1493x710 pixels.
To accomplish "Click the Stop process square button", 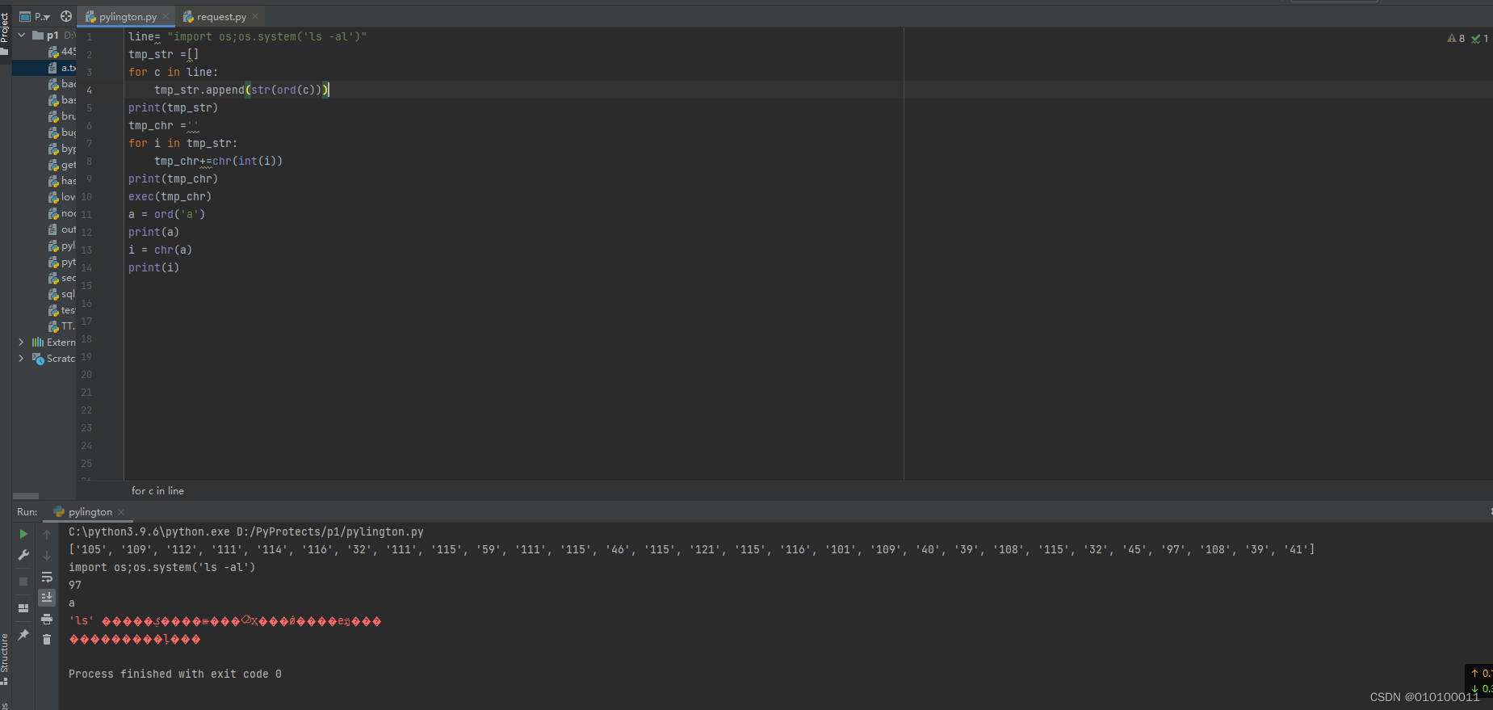I will pyautogui.click(x=23, y=581).
